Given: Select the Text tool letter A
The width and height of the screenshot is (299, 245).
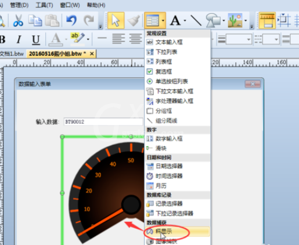Looking at the screenshot, I should point(175,20).
